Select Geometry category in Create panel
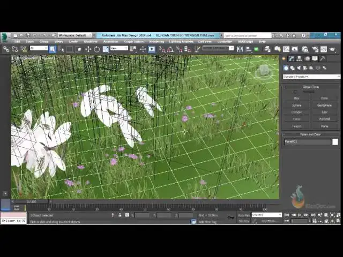The image size is (343, 257). (x=286, y=68)
